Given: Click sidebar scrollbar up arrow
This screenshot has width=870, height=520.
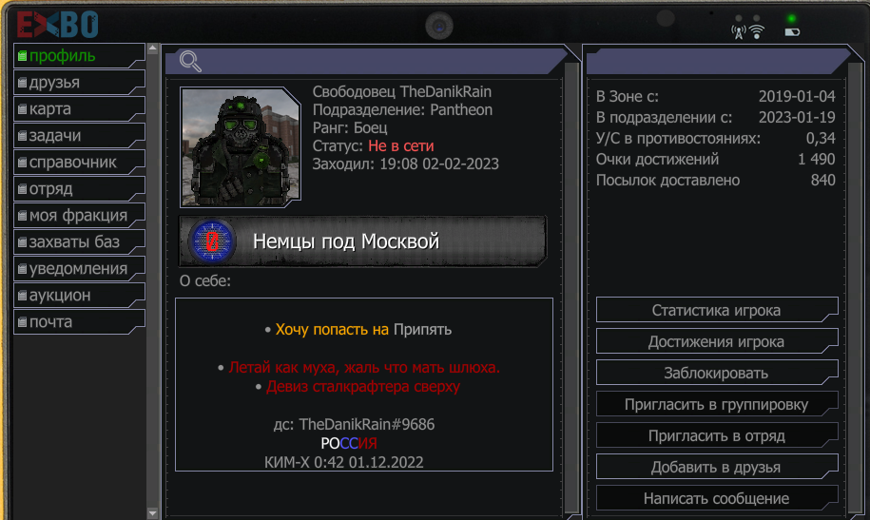Looking at the screenshot, I should point(152,48).
